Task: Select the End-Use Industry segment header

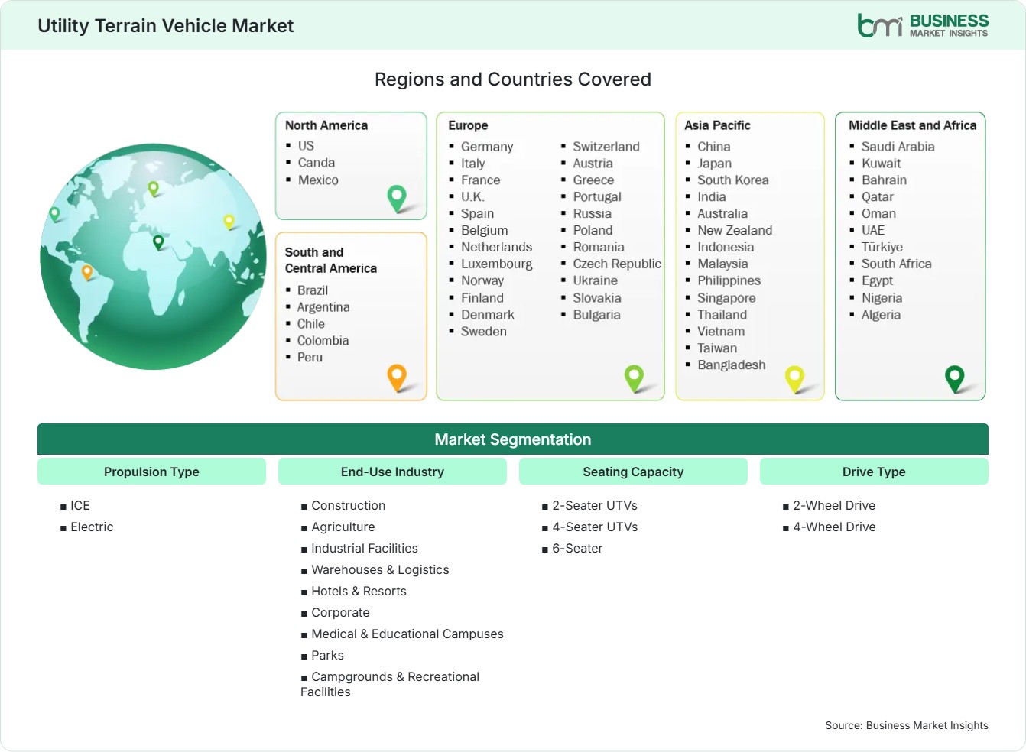Action: pyautogui.click(x=392, y=472)
